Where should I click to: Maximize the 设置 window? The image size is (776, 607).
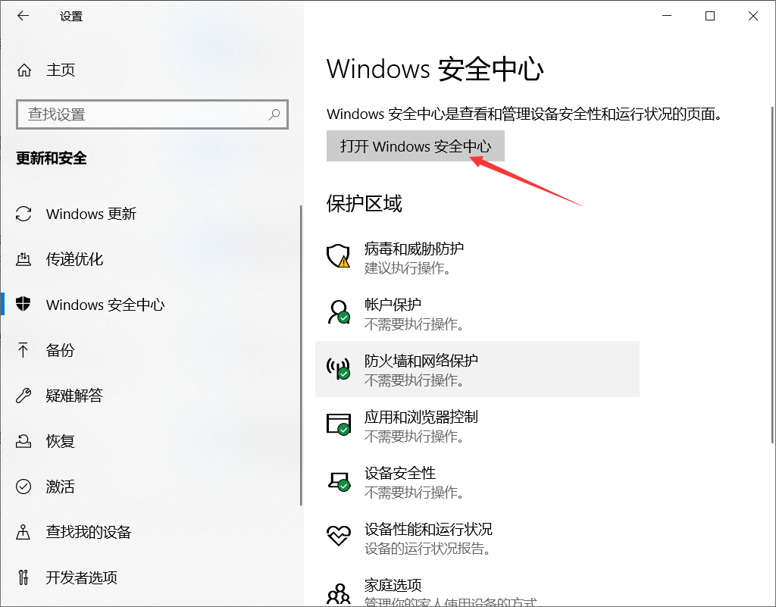point(710,16)
